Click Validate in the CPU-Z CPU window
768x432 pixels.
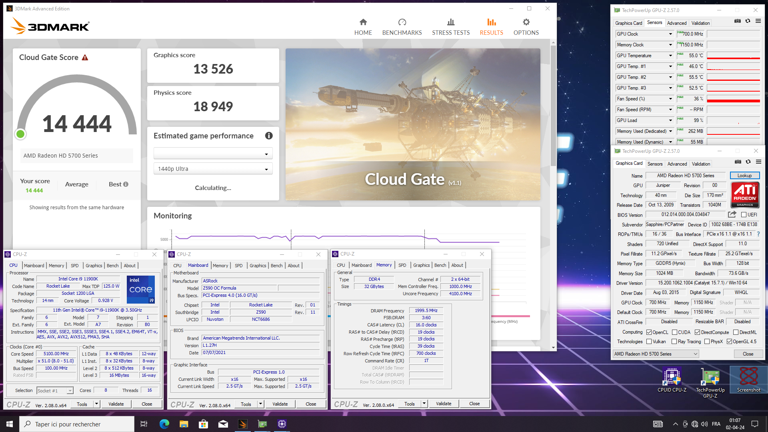tap(116, 404)
